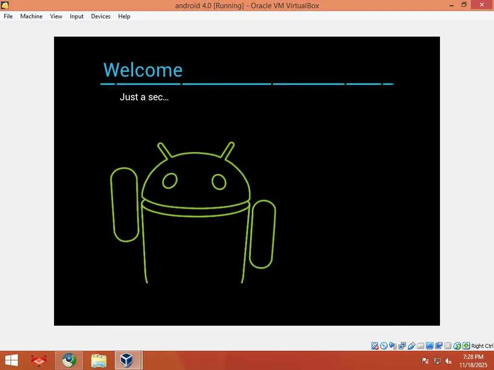Click the video capture status icon
Screen dimensions: 494x370
[x=439, y=346]
